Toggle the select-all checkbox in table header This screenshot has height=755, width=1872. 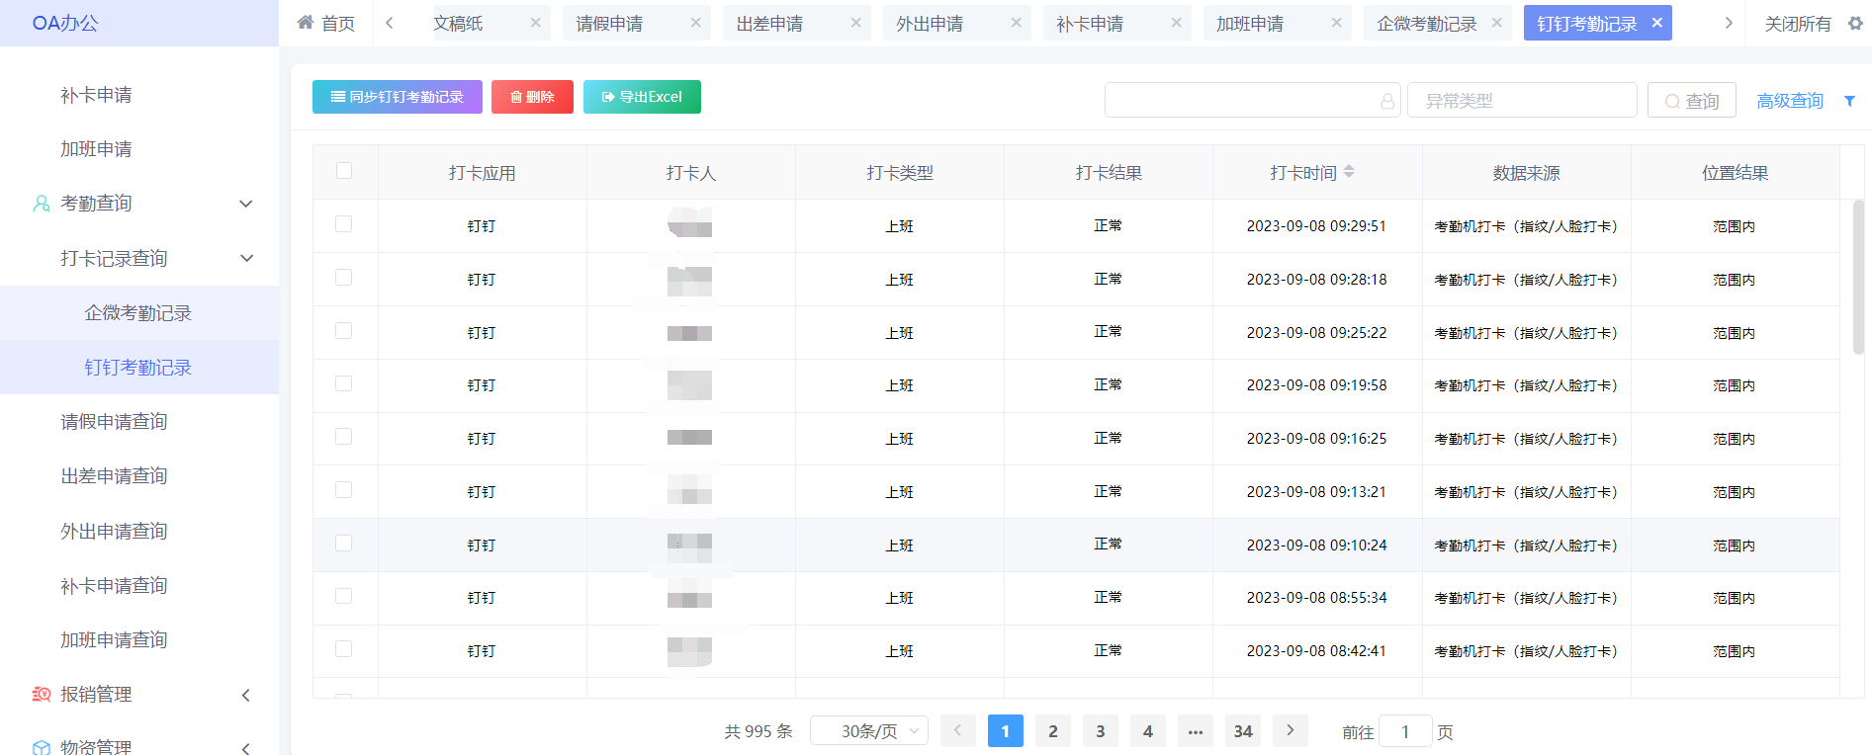(x=344, y=171)
